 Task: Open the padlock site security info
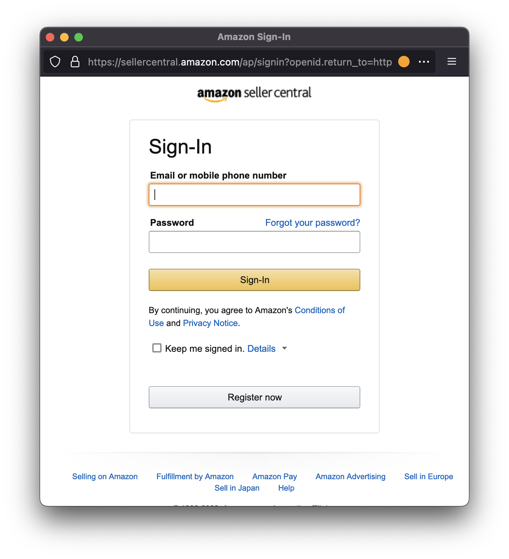tap(75, 62)
